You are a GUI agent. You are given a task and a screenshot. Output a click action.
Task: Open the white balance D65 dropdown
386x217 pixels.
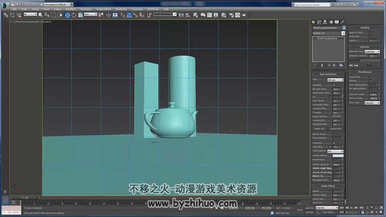[335, 151]
